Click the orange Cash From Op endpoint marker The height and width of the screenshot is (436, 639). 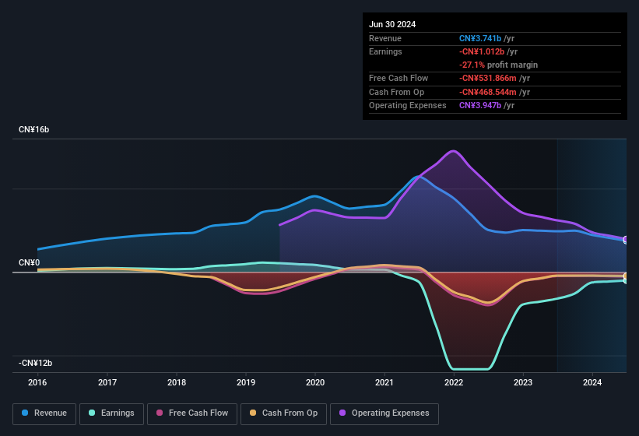point(626,276)
